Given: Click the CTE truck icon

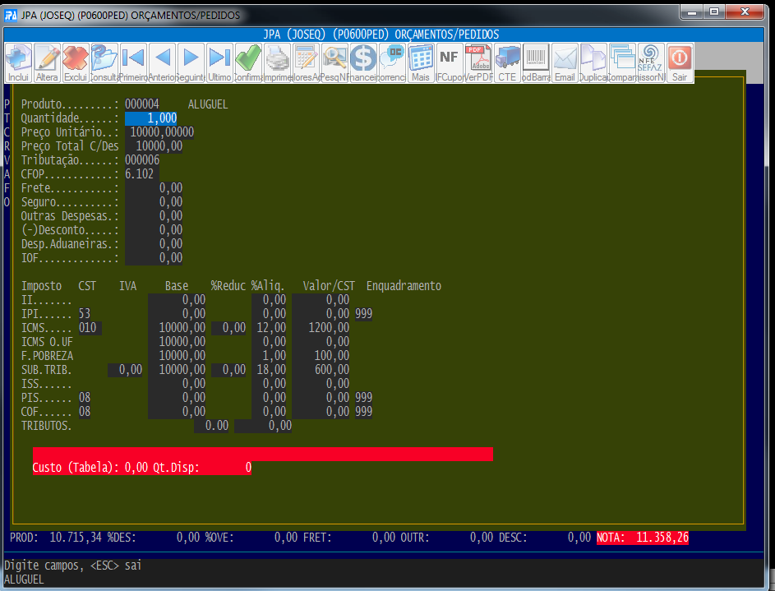Looking at the screenshot, I should point(507,62).
